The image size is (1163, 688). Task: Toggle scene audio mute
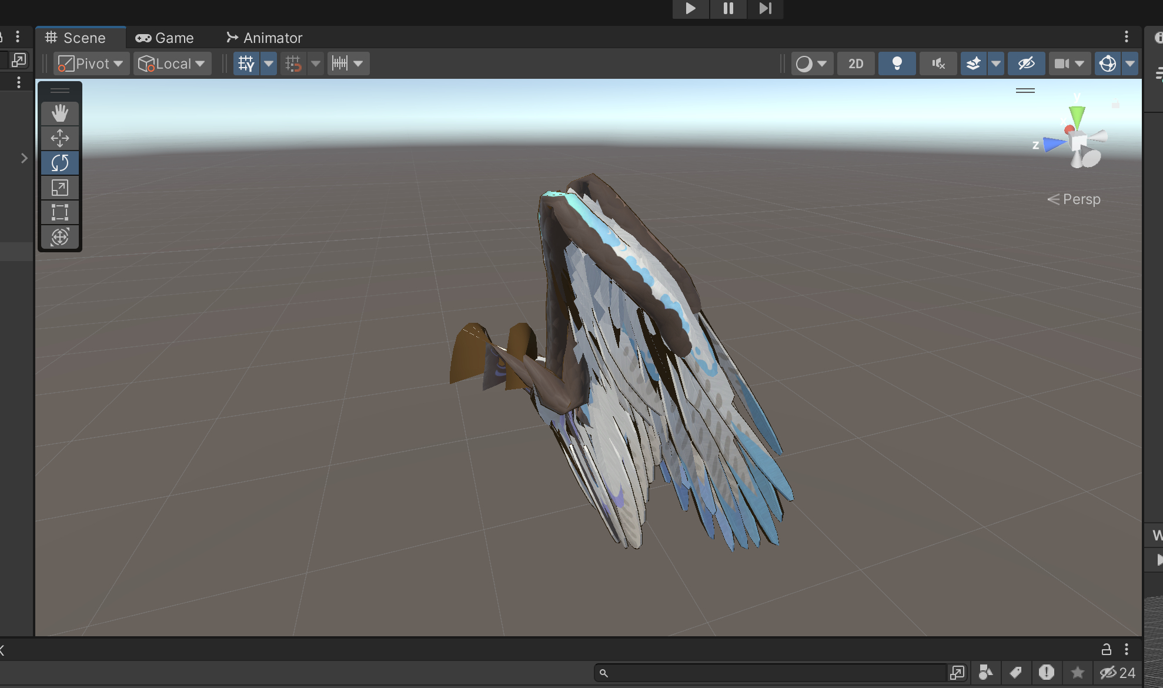coord(938,64)
